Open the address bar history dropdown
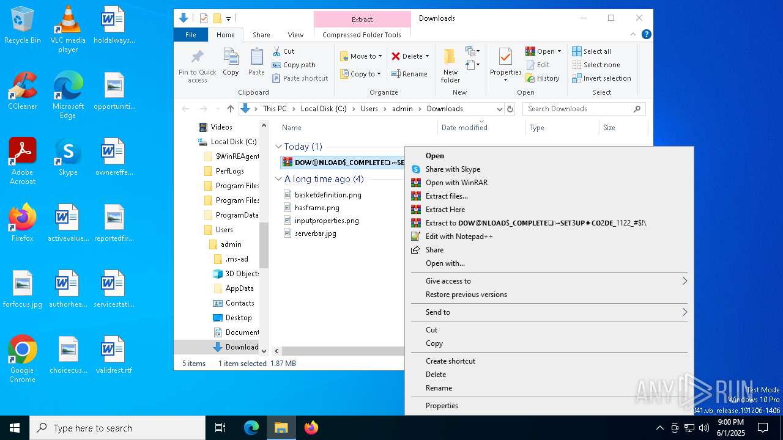783x440 pixels. coord(500,109)
